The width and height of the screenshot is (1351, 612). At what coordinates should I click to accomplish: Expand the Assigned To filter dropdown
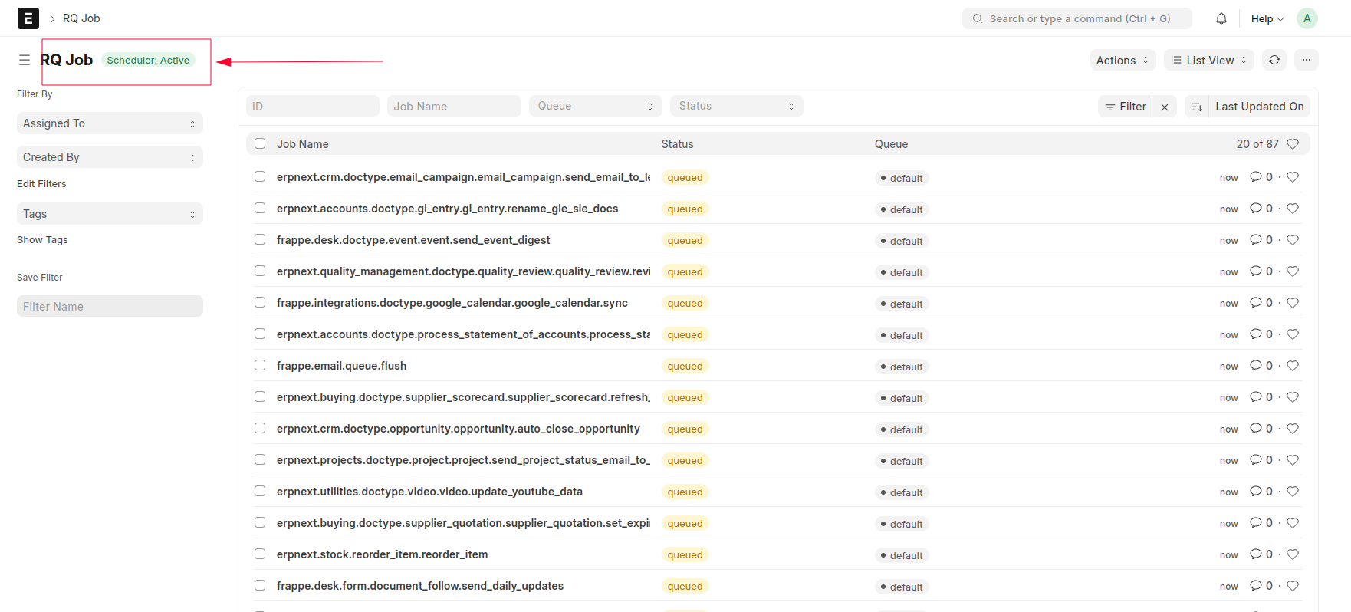tap(110, 123)
